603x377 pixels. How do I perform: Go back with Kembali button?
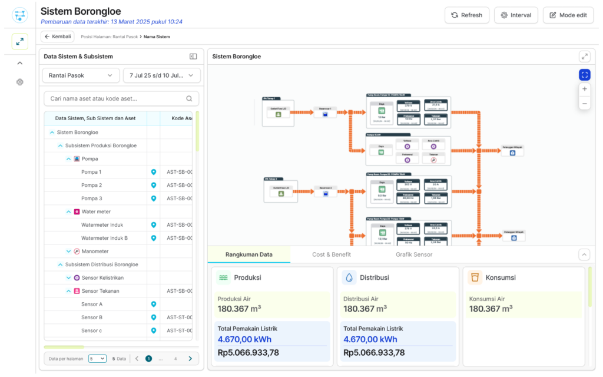click(x=58, y=37)
